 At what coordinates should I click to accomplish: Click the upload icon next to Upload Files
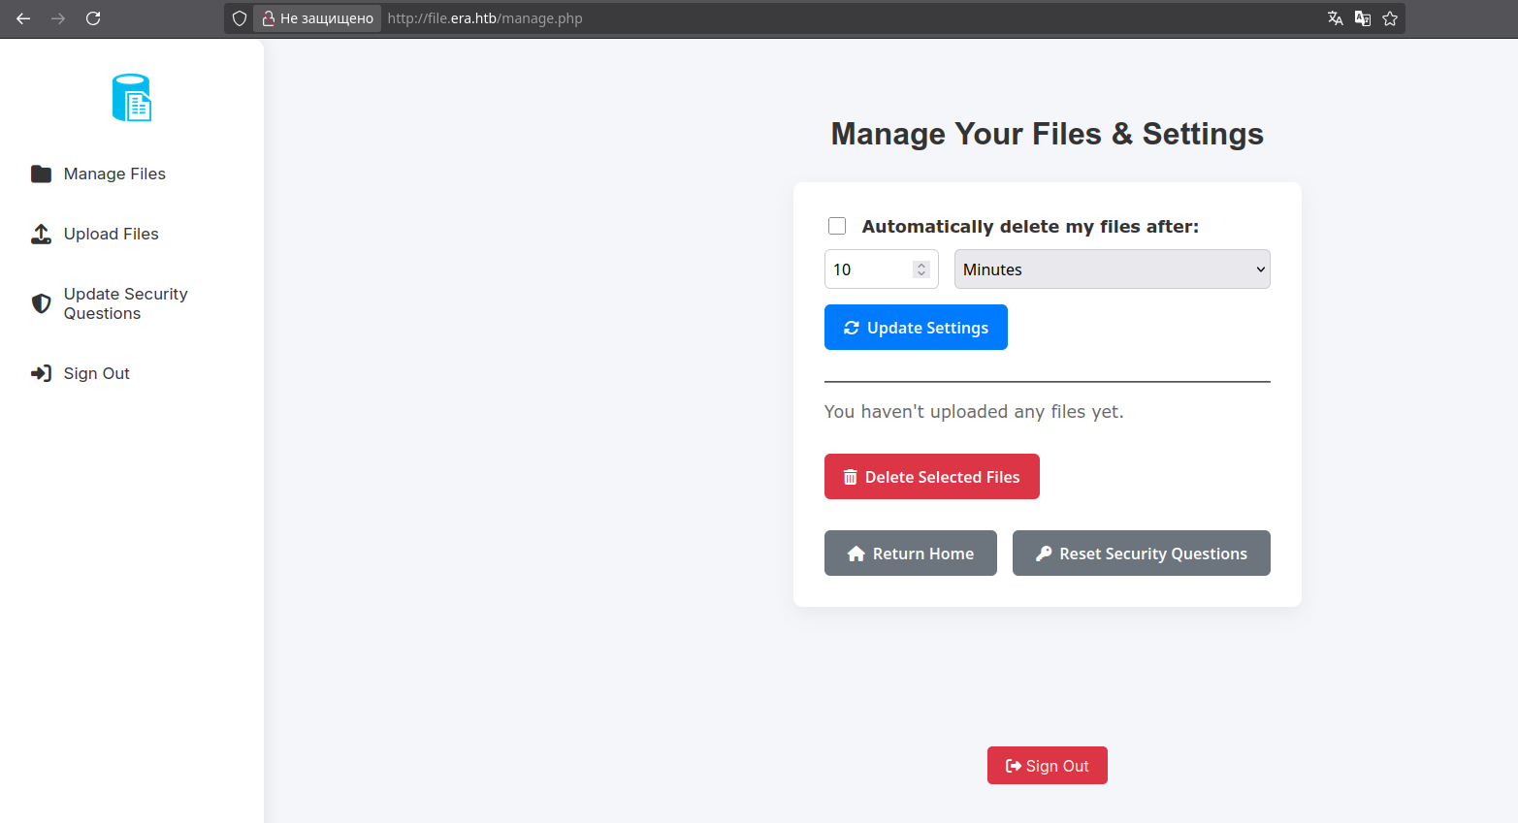41,233
